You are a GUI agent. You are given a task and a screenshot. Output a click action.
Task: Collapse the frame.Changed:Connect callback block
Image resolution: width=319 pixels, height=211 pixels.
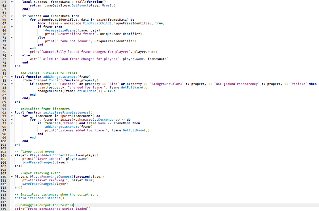coord(11,80)
